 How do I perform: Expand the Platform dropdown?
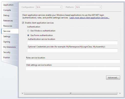point(88,7)
